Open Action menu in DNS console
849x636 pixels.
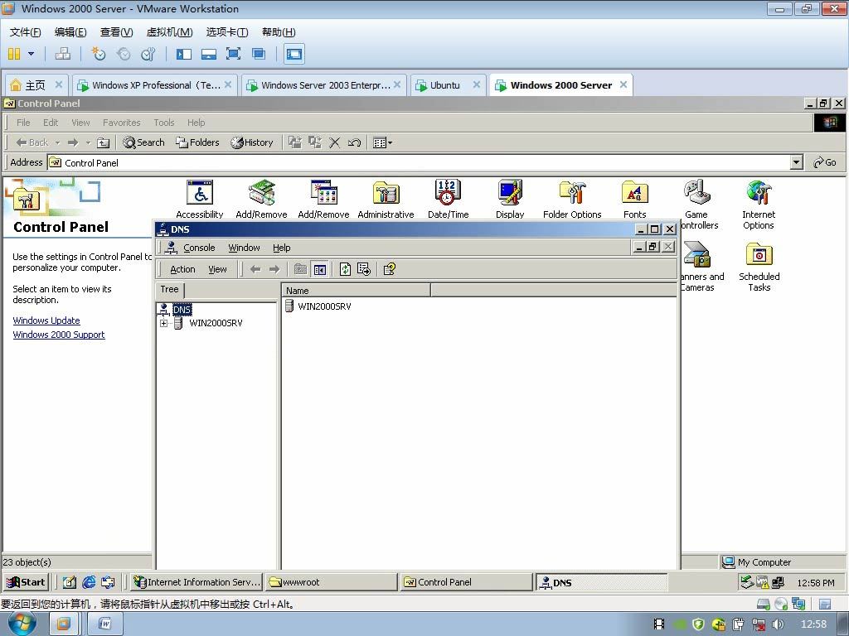182,269
